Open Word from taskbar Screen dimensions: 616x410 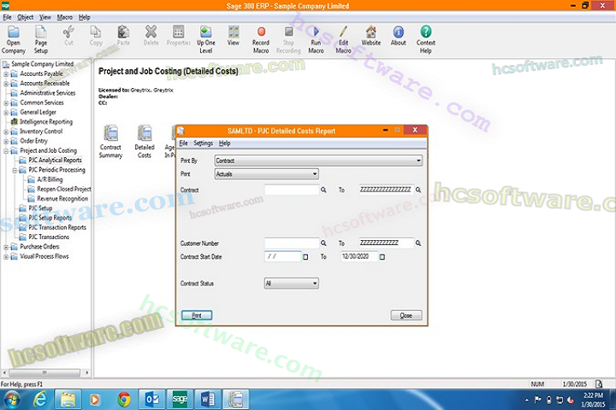(x=208, y=400)
